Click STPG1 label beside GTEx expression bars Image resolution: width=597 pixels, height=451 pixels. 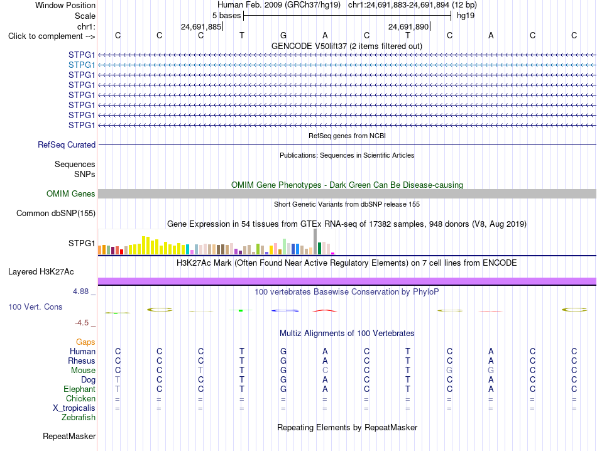(x=82, y=243)
